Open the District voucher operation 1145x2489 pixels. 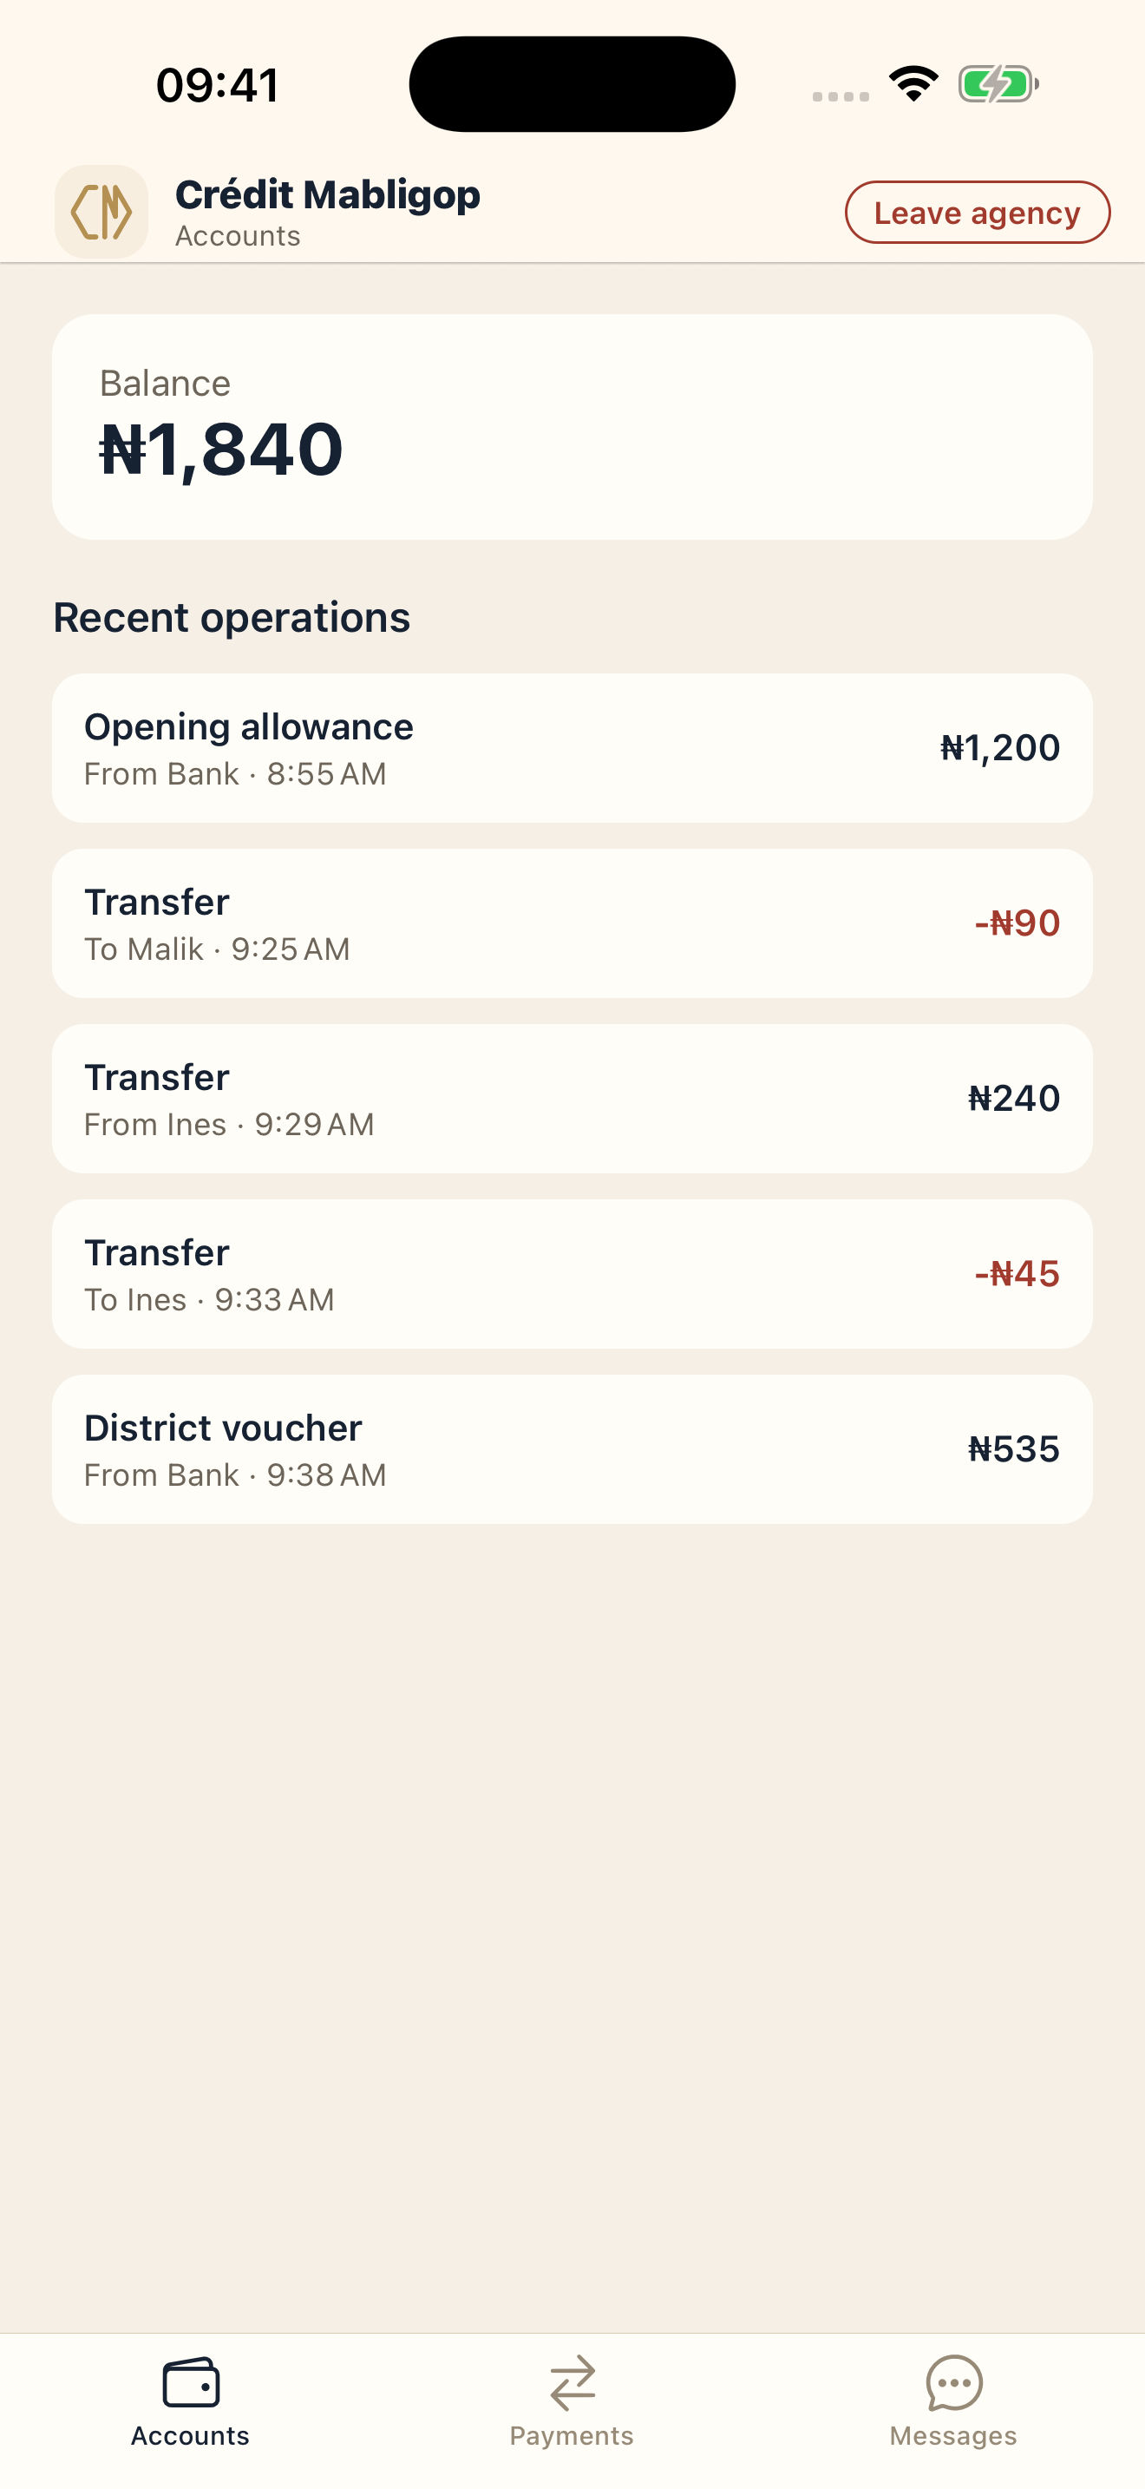point(572,1449)
